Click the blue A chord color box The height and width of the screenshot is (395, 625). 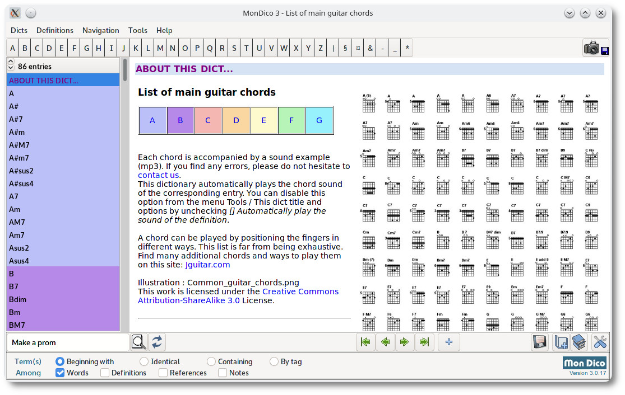(x=152, y=120)
